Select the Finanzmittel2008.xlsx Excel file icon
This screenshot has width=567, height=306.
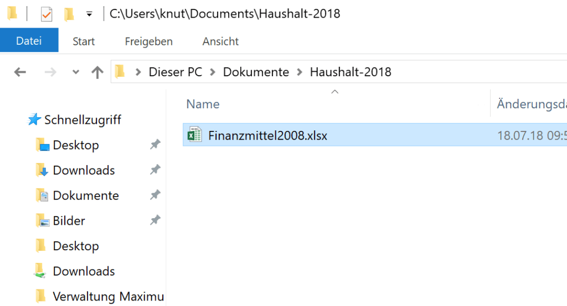[194, 135]
